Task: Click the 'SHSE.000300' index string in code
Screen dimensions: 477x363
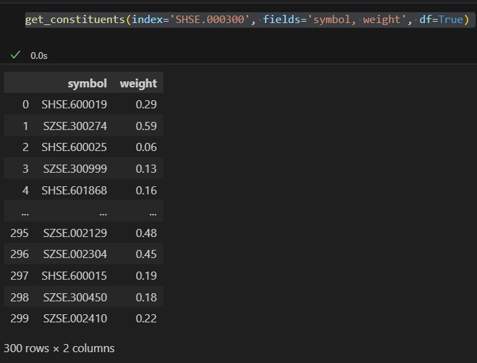Action: [209, 20]
